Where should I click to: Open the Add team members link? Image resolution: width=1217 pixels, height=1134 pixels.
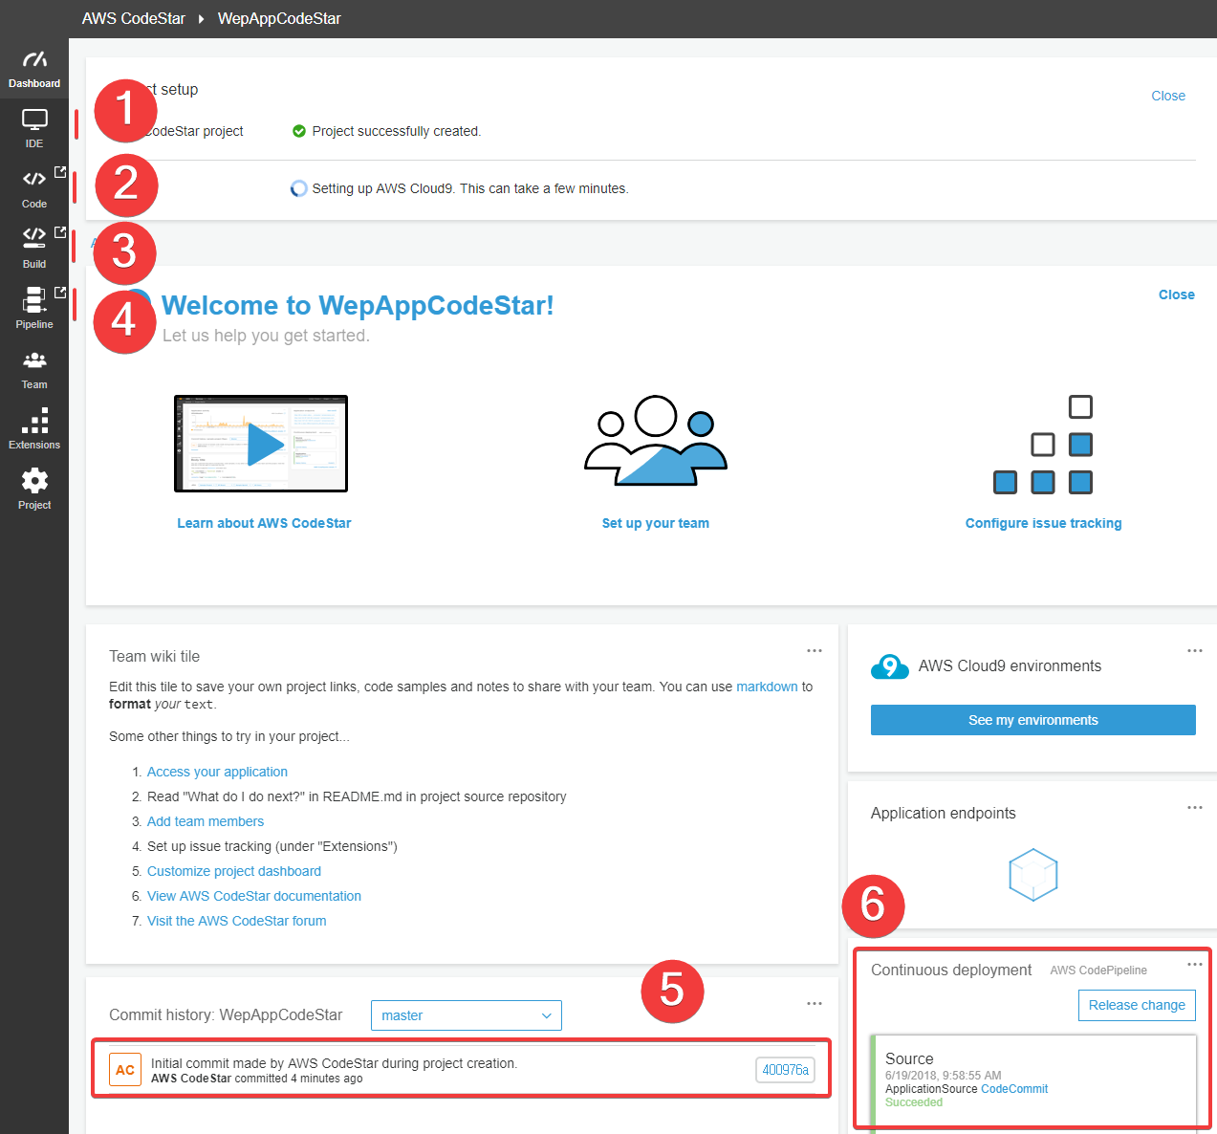[206, 821]
